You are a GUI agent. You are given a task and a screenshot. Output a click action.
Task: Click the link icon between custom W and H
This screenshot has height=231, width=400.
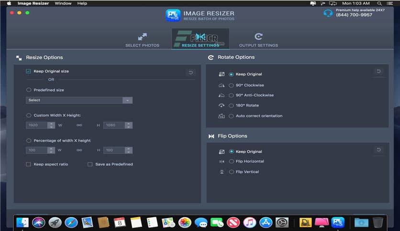(x=79, y=125)
